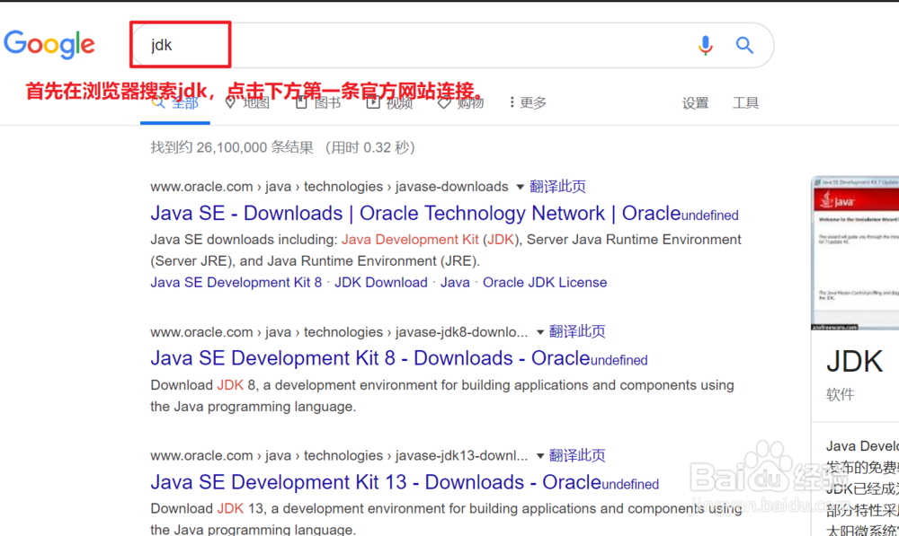Open the Oracle JDK License sitelink
The image size is (899, 536).
(545, 282)
